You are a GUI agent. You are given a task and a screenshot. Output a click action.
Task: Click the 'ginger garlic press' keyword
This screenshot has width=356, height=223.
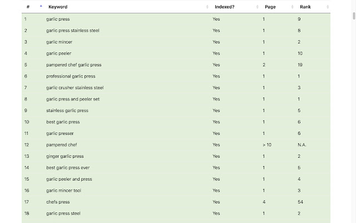[x=66, y=156]
